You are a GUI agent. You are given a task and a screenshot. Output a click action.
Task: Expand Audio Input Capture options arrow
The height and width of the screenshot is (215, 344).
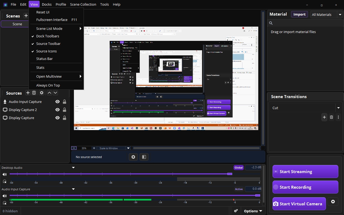73,189
